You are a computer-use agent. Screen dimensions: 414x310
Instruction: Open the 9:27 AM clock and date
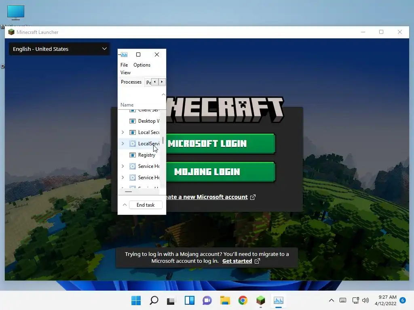(385, 300)
